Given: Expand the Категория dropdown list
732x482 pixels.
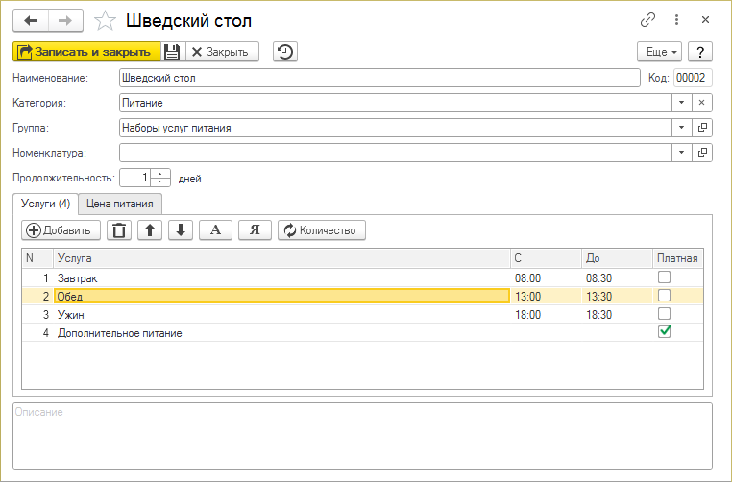Looking at the screenshot, I should (x=681, y=102).
